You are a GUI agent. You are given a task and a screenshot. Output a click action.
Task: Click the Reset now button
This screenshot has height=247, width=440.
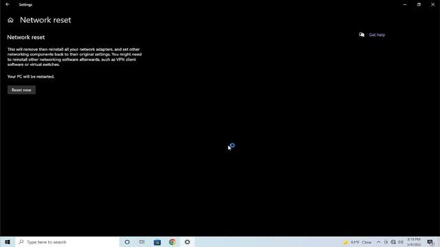point(21,90)
